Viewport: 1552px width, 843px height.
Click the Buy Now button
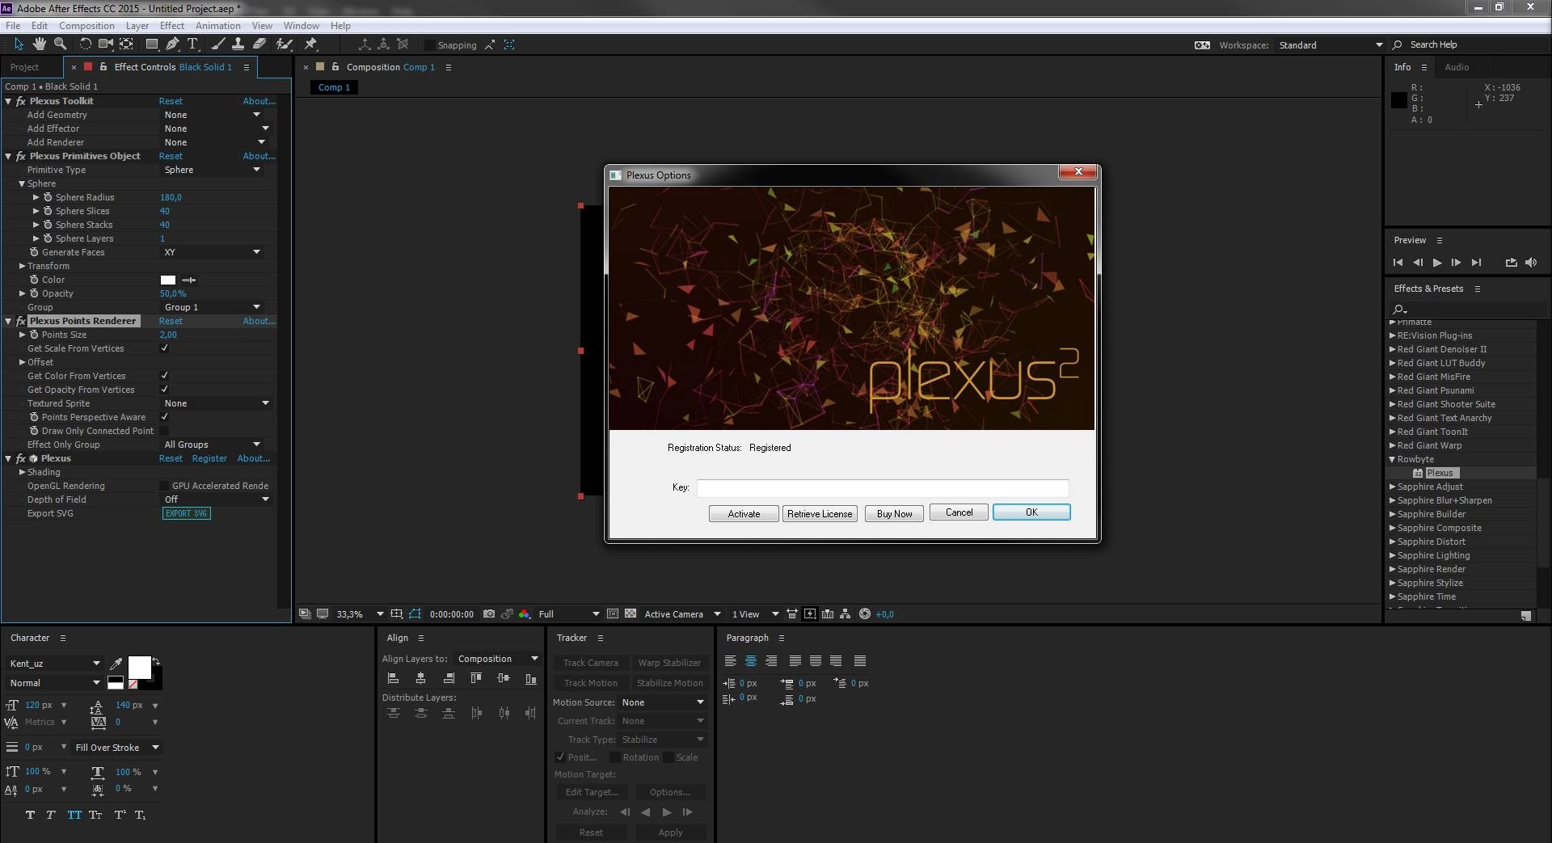point(894,514)
